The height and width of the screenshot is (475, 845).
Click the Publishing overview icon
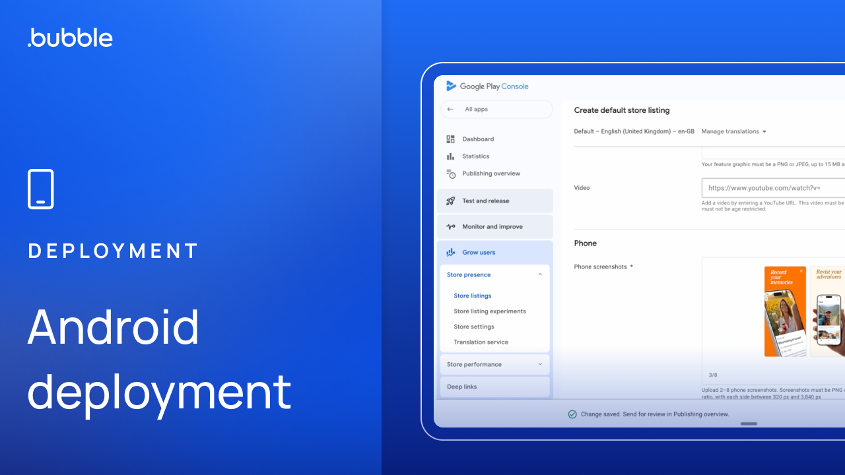coord(451,174)
